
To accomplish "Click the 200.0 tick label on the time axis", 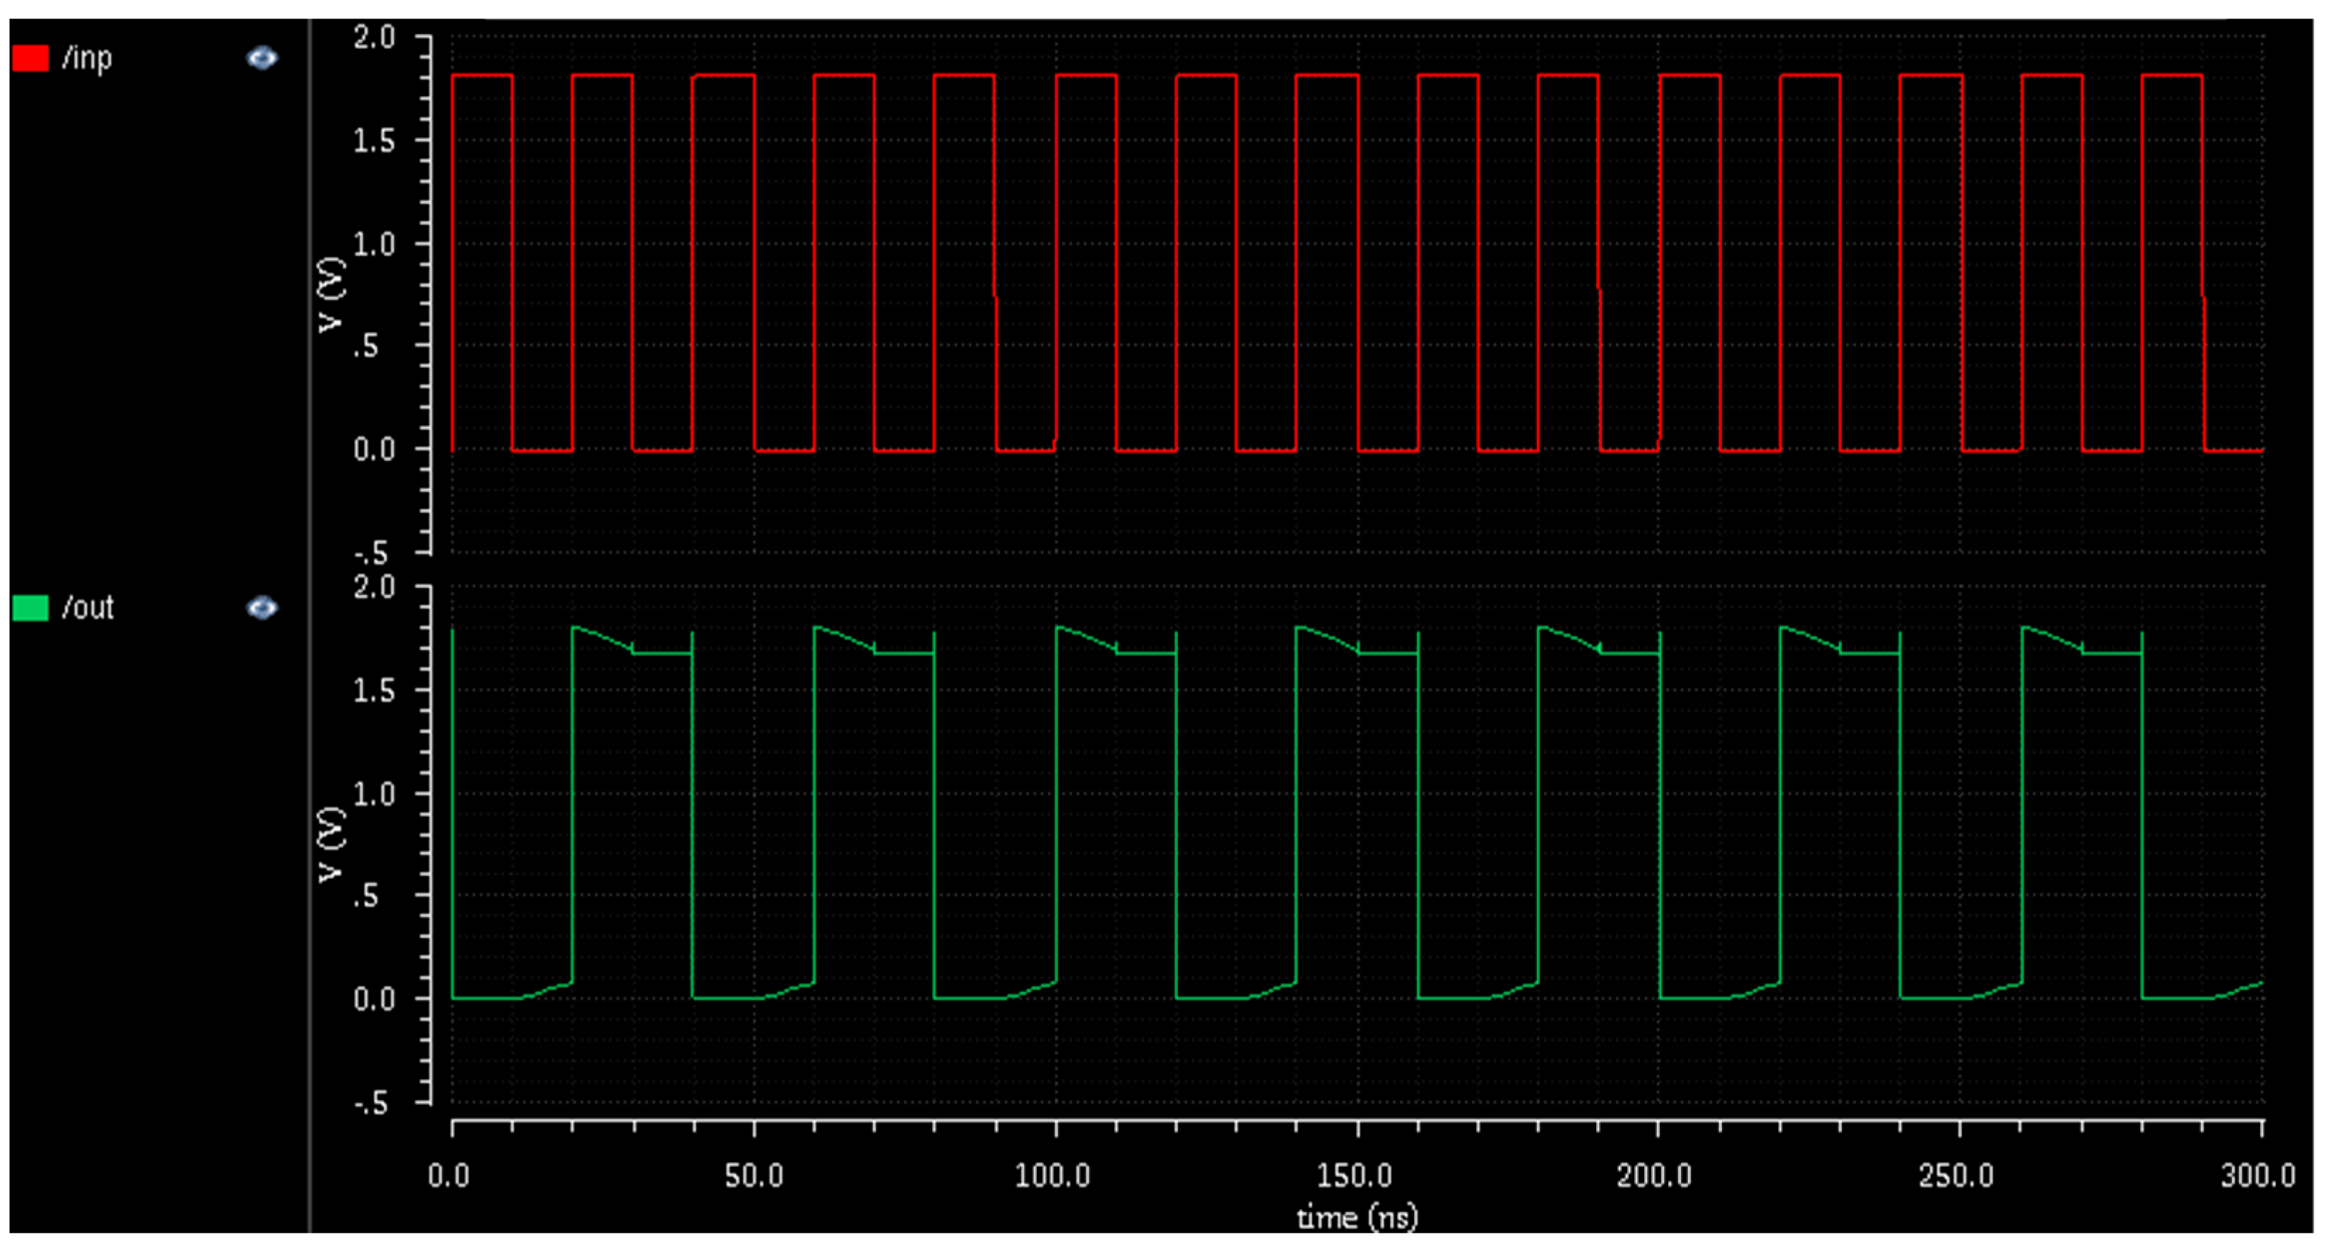I will pos(1653,1175).
